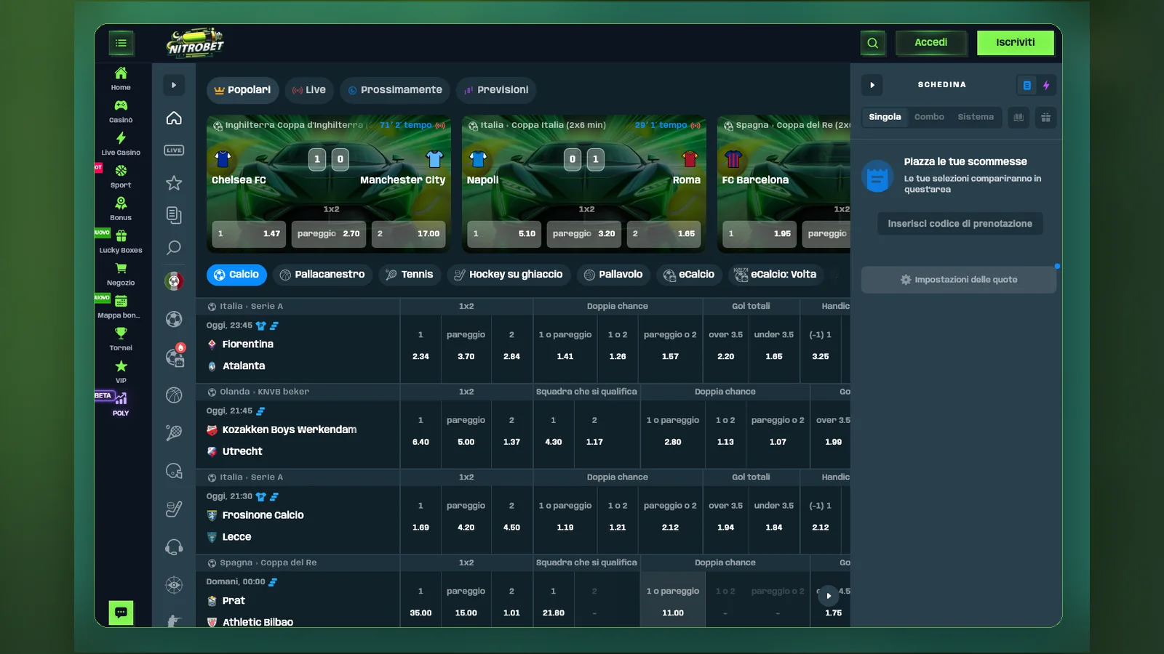Filter by Pallacanestro
Image resolution: width=1164 pixels, height=654 pixels.
coord(322,275)
